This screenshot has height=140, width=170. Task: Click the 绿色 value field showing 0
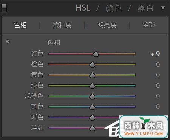pos(158,86)
